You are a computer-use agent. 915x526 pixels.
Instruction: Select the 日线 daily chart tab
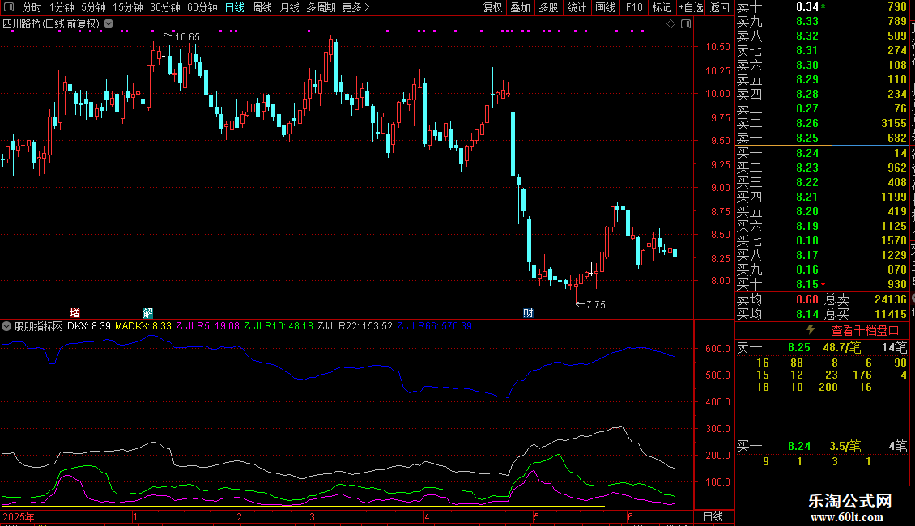[235, 7]
